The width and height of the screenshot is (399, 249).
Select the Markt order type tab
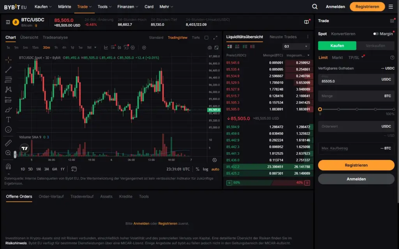pyautogui.click(x=337, y=58)
